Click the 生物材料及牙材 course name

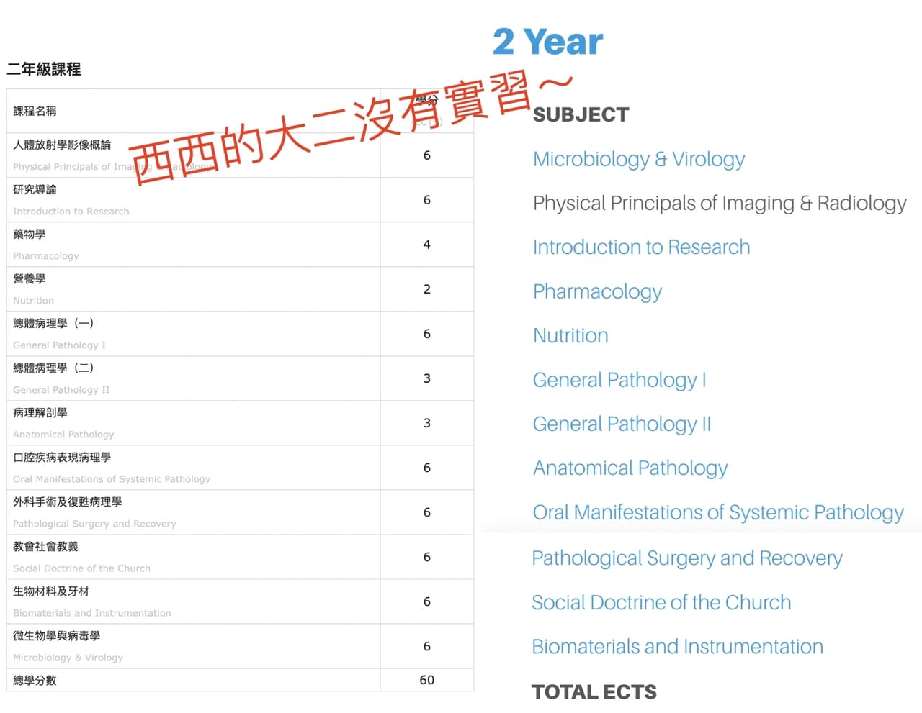(51, 591)
